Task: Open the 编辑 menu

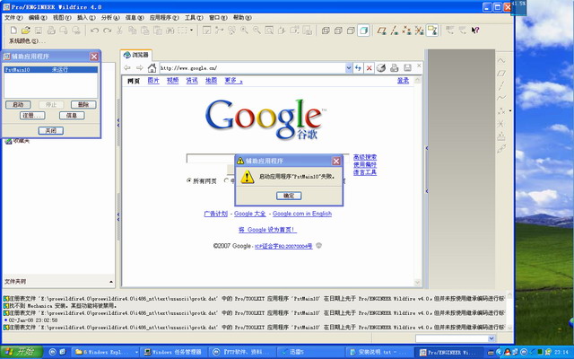Action: (x=38, y=18)
